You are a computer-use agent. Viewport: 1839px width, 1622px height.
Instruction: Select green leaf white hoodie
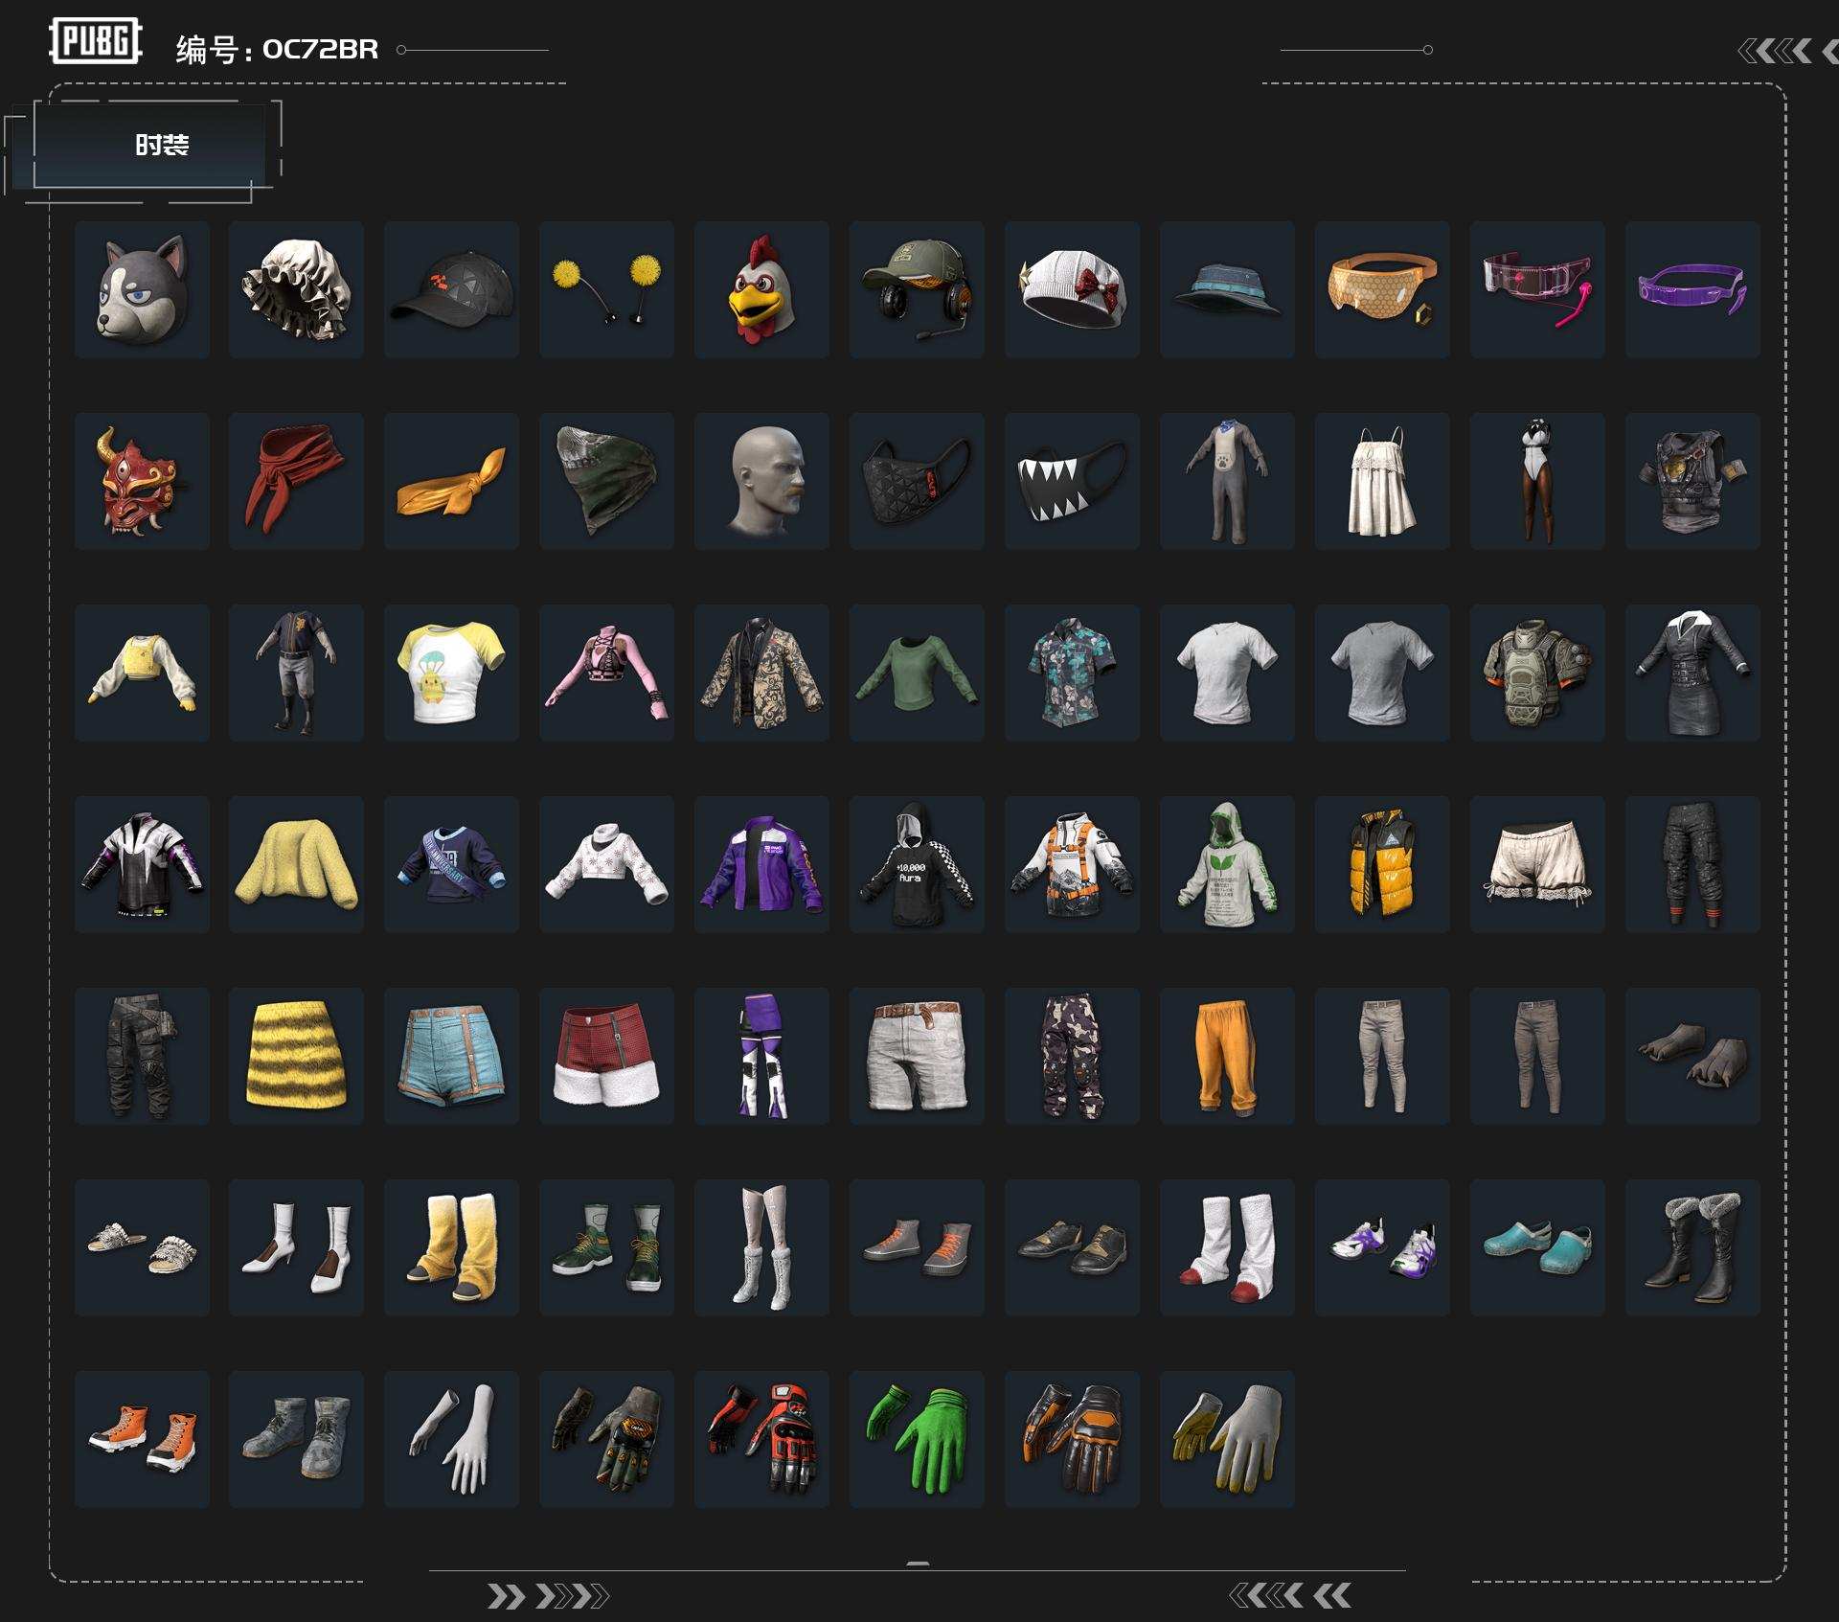point(1227,864)
